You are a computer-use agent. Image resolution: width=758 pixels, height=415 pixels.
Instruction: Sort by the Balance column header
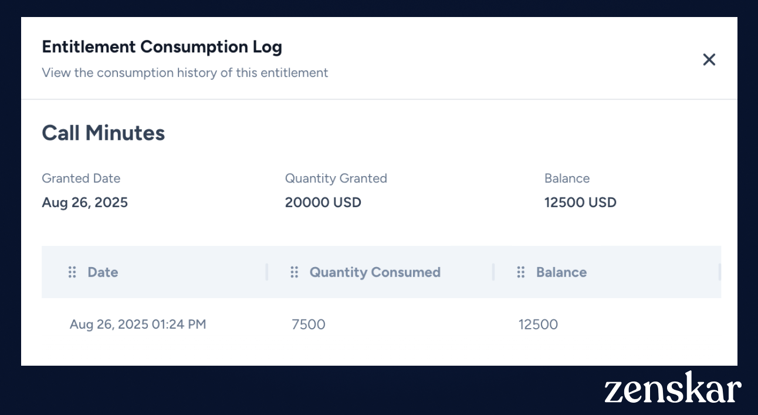[x=561, y=272]
